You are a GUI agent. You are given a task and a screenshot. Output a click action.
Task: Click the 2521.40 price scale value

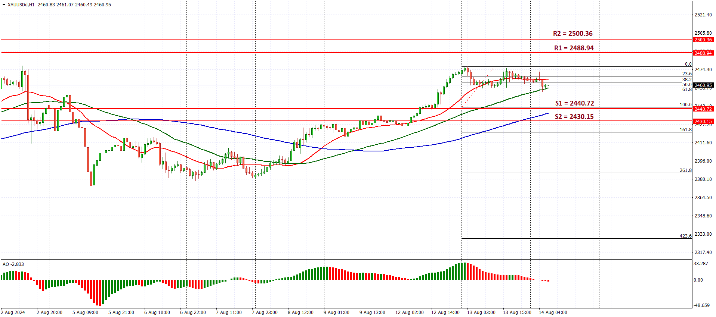tap(703, 15)
